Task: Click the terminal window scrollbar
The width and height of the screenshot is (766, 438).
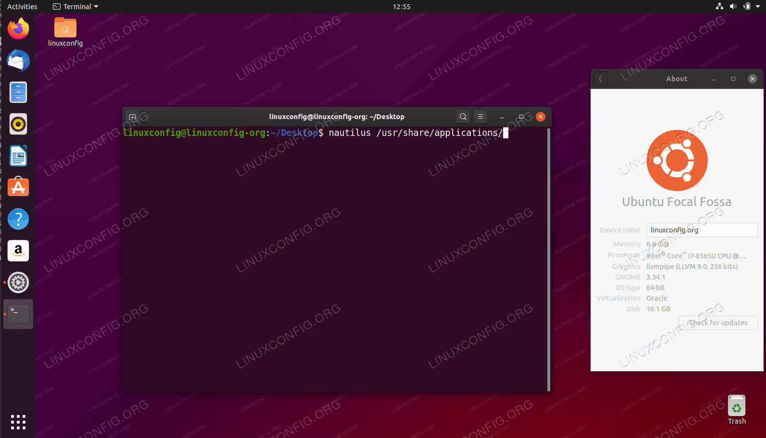Action: pos(548,259)
